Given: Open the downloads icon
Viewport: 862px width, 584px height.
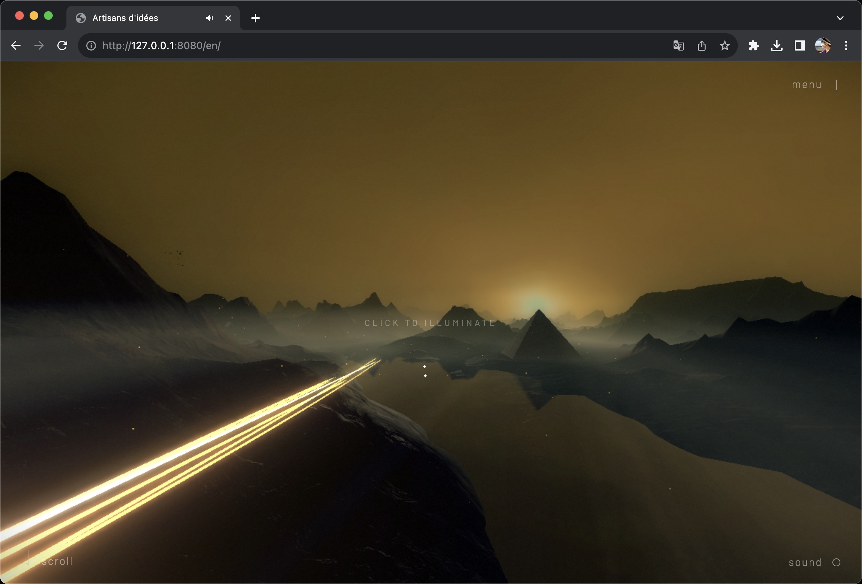Looking at the screenshot, I should pos(777,45).
